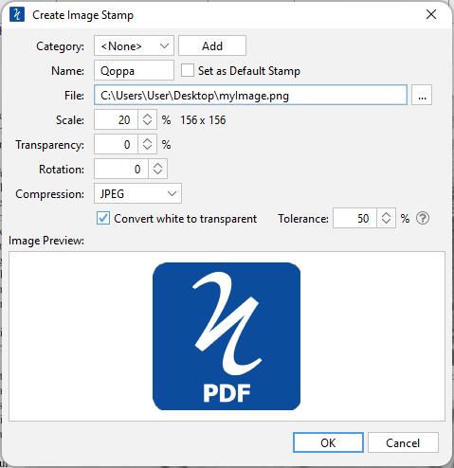Decrease the Transparency value with down arrow
This screenshot has width=454, height=468.
147,148
